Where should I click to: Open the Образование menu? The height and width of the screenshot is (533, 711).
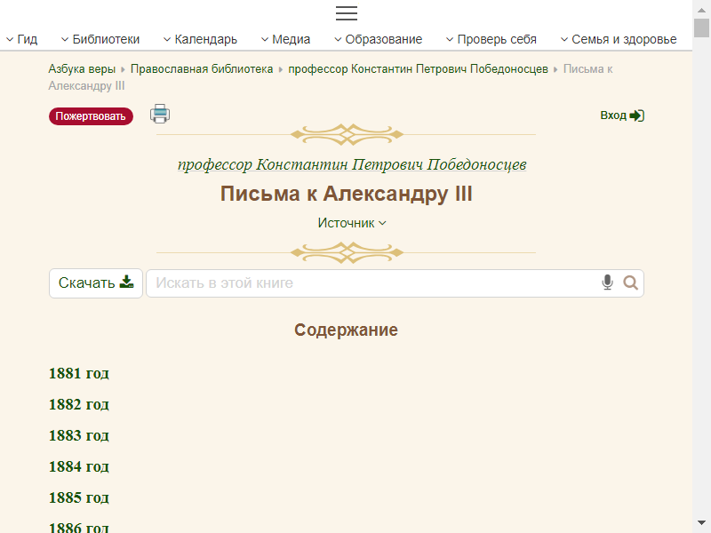click(378, 39)
